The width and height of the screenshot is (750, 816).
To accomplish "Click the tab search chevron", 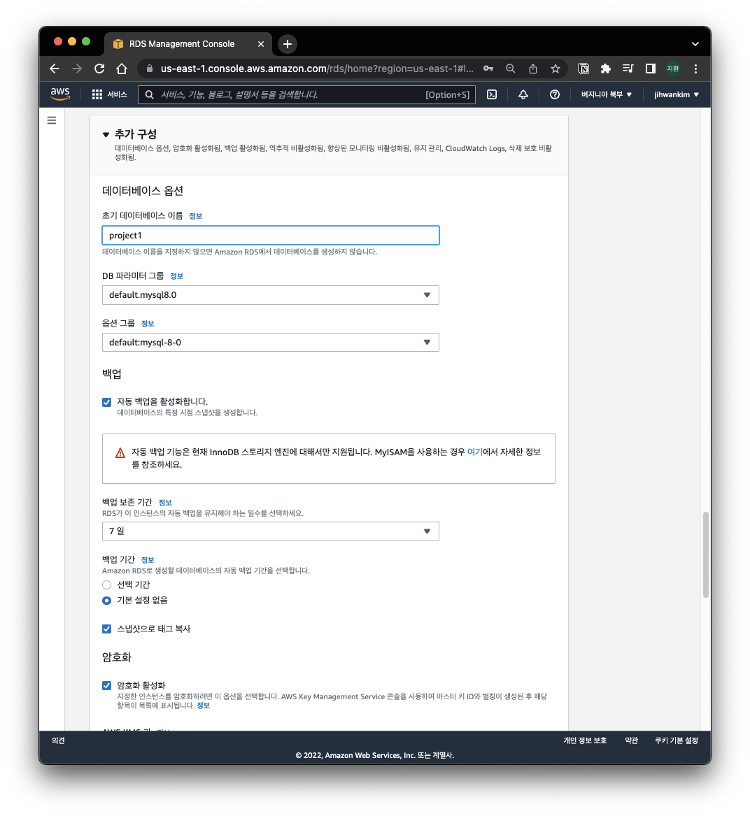I will coord(695,44).
